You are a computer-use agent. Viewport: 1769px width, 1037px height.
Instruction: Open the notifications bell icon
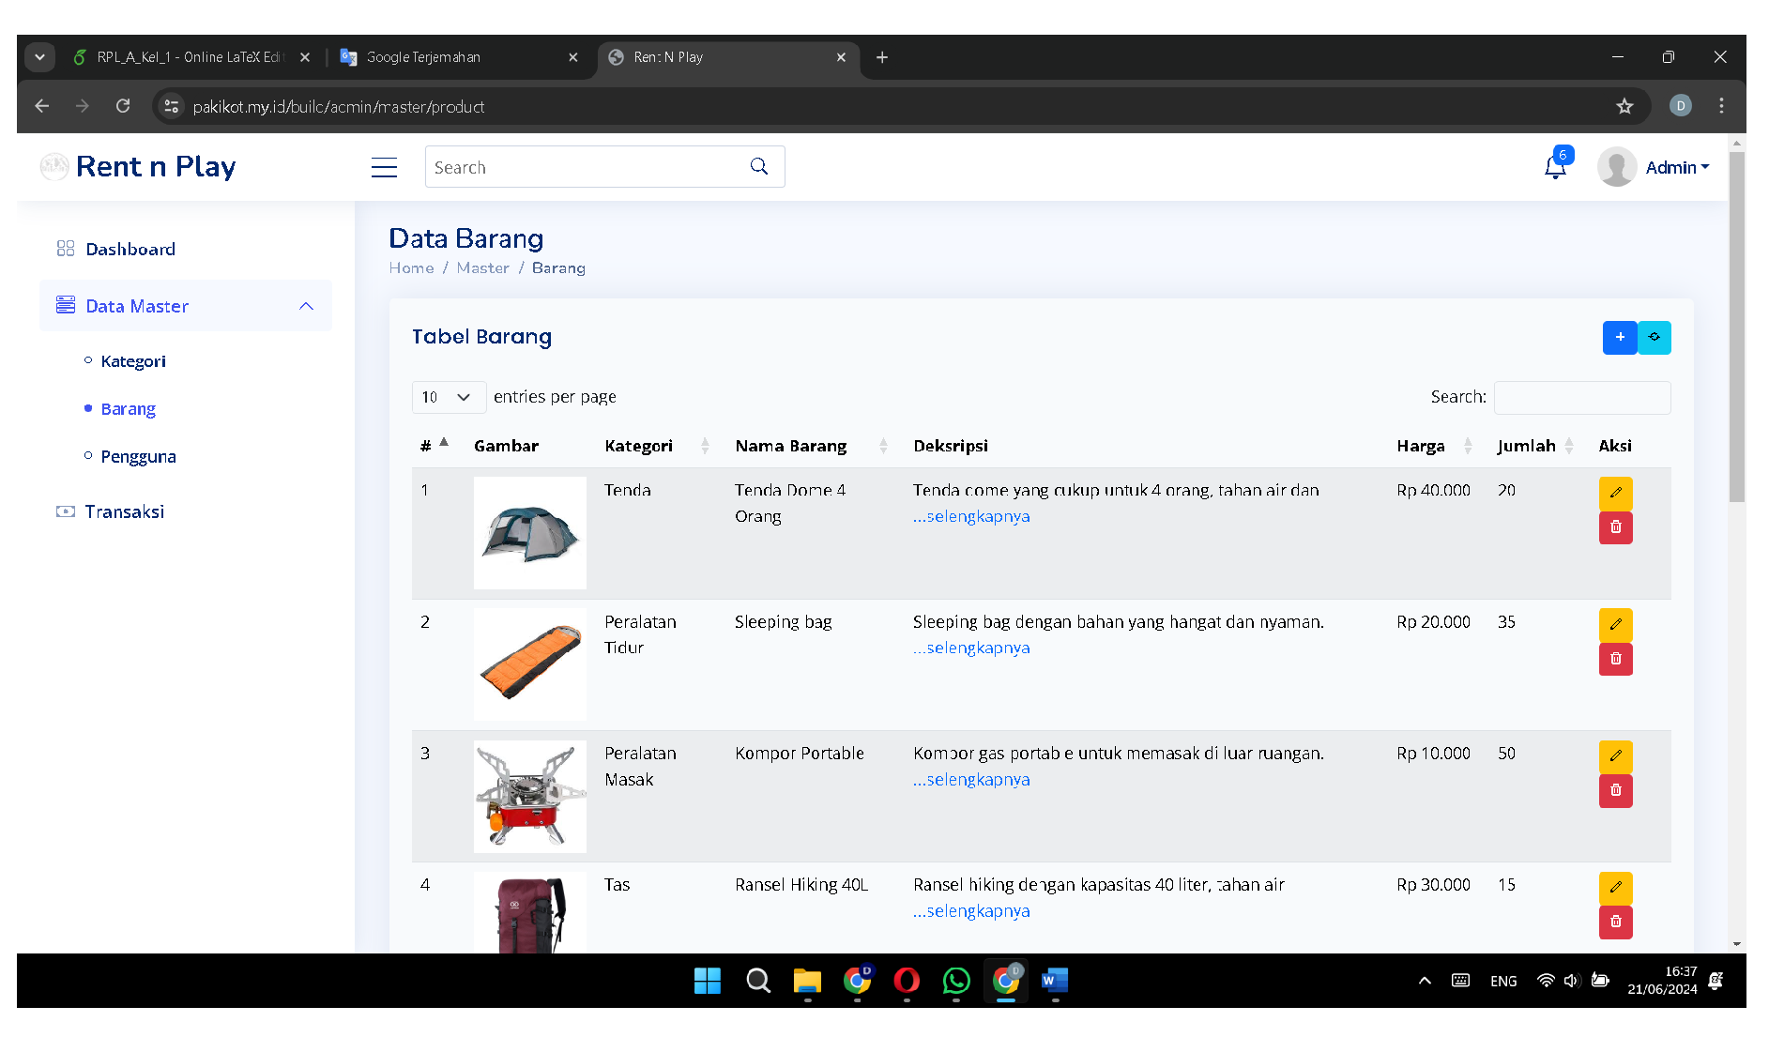pos(1555,168)
